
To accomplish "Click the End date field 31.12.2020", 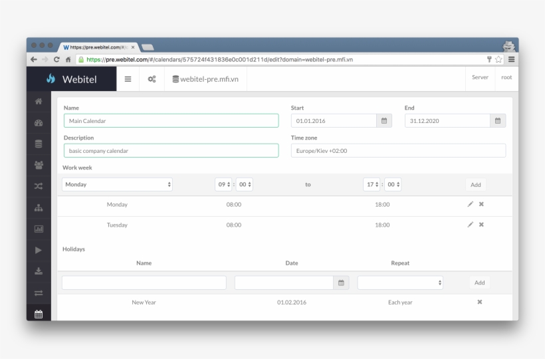I will pyautogui.click(x=448, y=121).
